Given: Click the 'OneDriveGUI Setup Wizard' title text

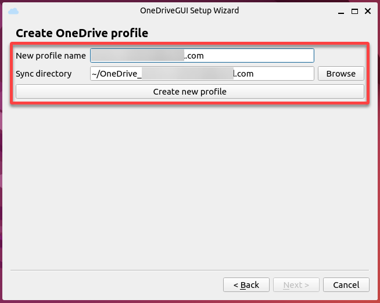Looking at the screenshot, I should coord(189,10).
